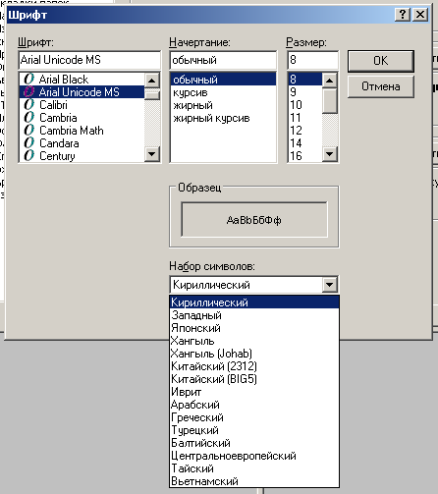
Task: Click the Образец sample preview box
Action: click(x=254, y=219)
